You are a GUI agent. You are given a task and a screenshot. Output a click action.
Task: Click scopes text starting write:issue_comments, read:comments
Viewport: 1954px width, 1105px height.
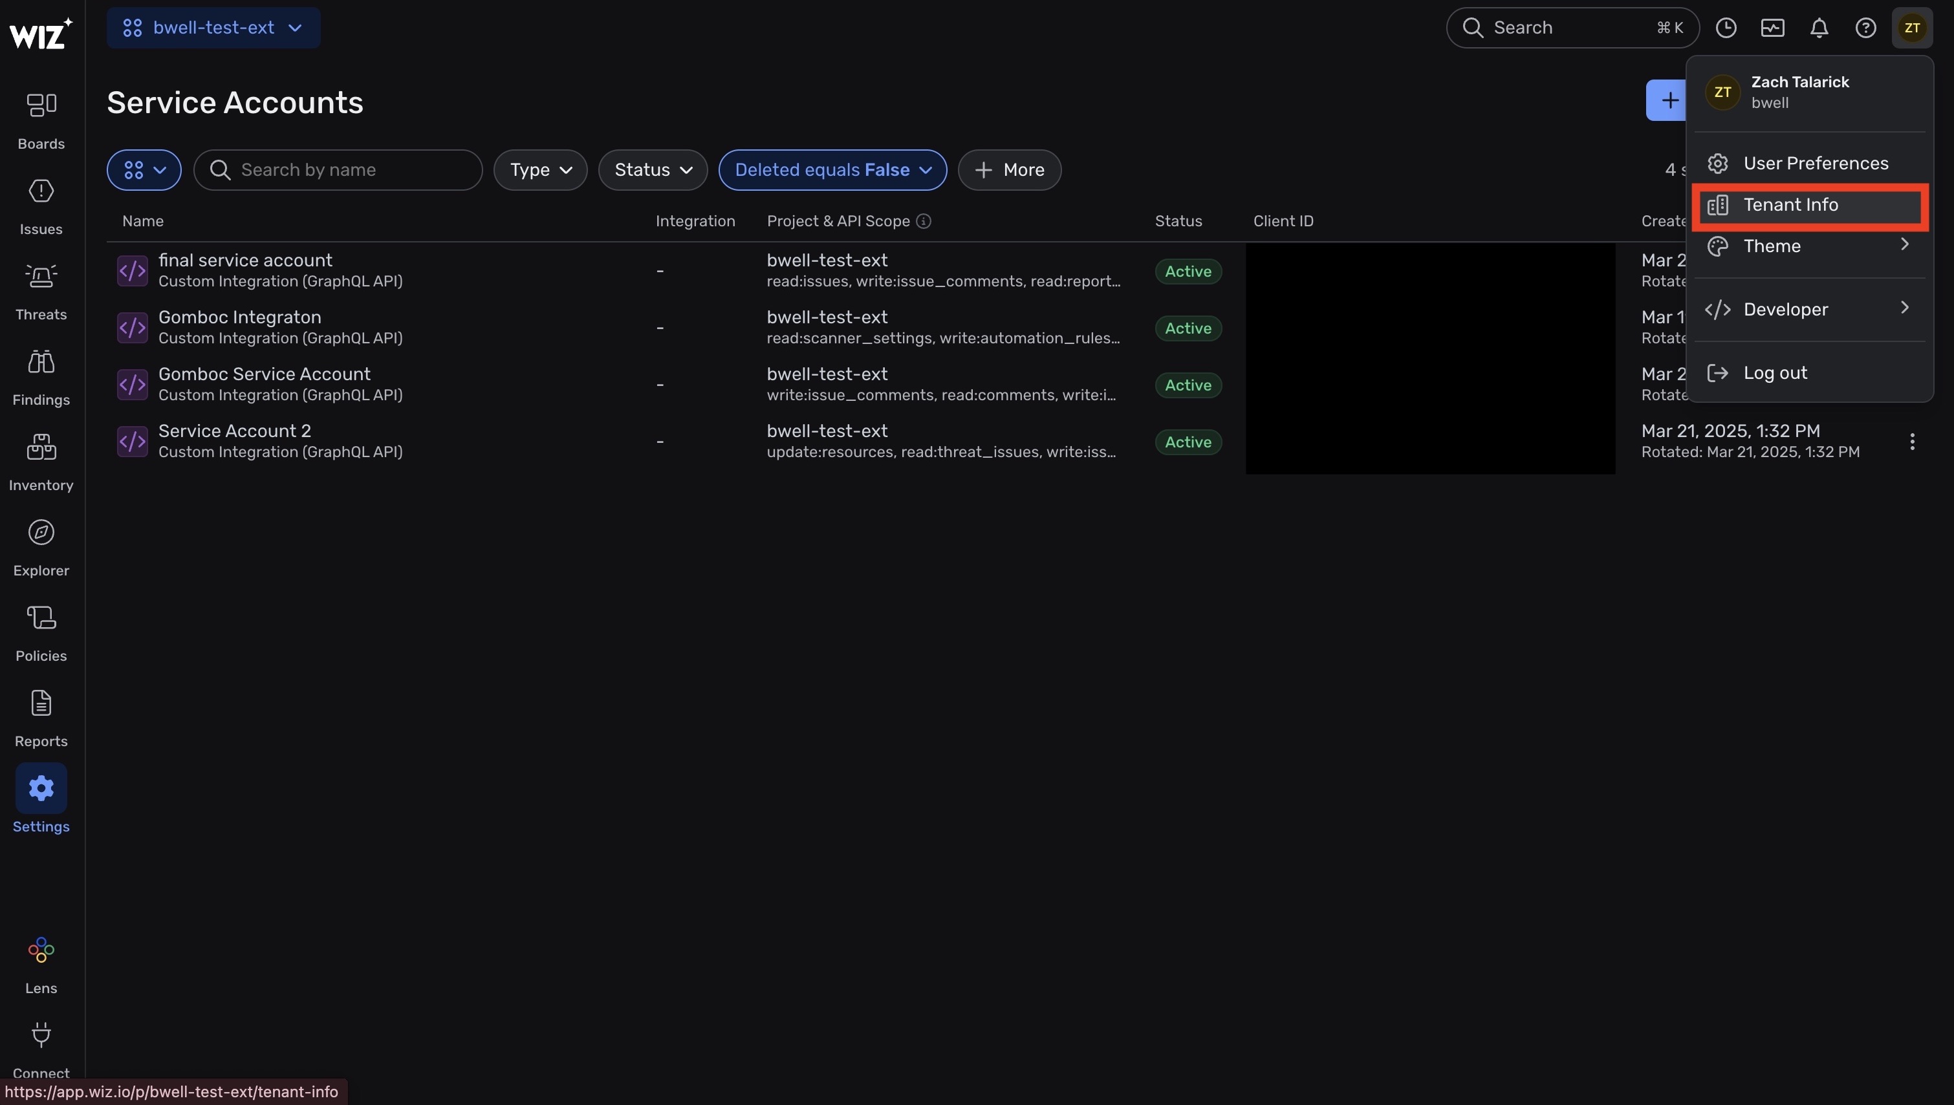940,396
